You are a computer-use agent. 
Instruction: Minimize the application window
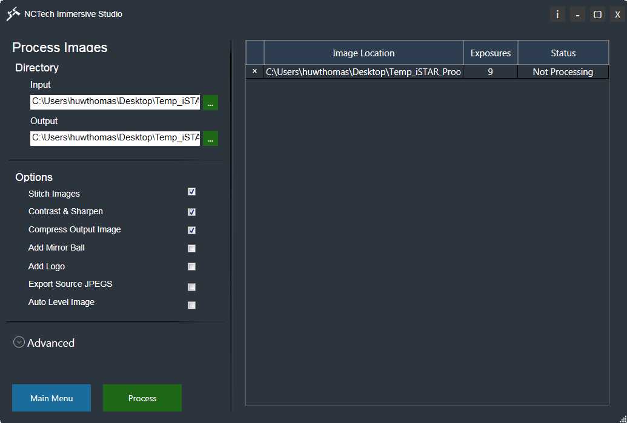pos(577,15)
